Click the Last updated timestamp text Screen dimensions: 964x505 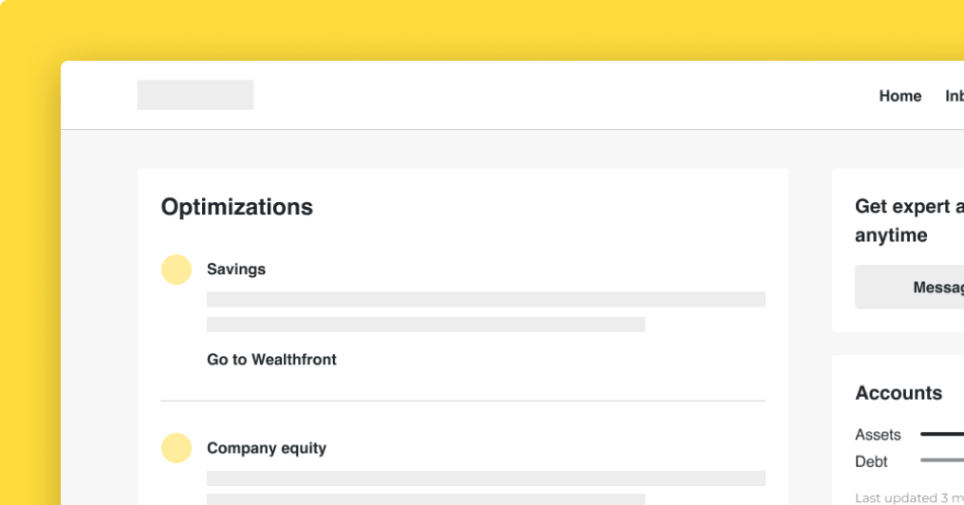(908, 497)
